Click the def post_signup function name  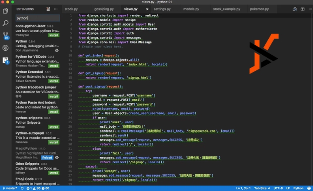[95, 86]
